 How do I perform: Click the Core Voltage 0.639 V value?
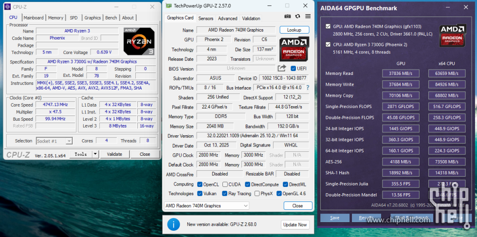point(104,53)
